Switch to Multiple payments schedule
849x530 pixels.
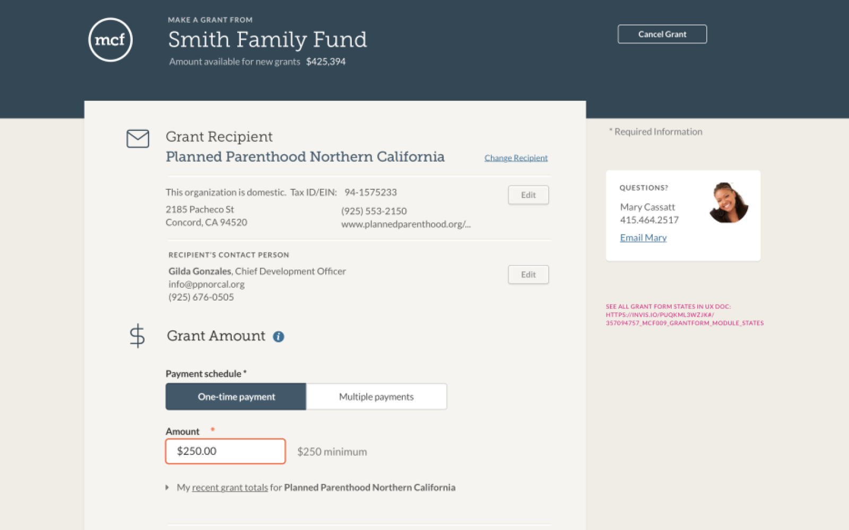tap(376, 396)
